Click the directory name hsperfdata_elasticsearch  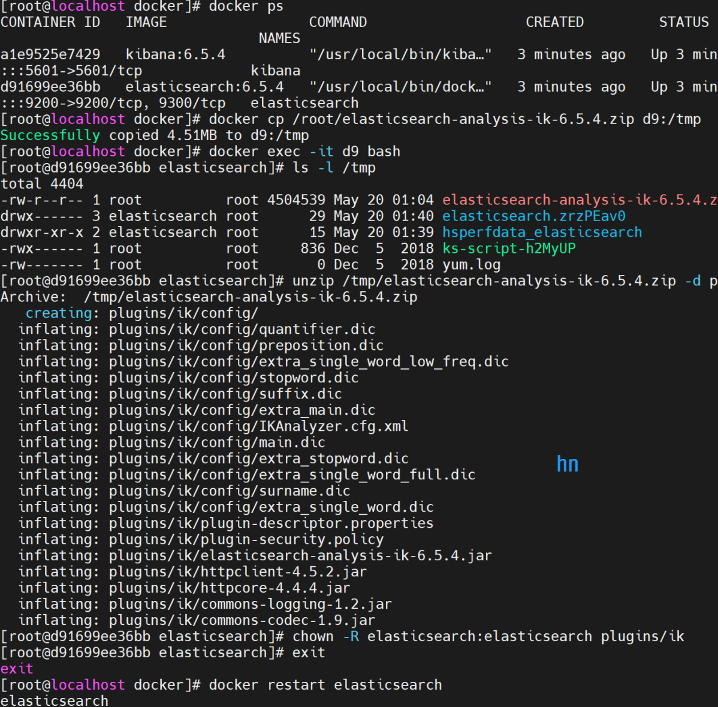[542, 232]
